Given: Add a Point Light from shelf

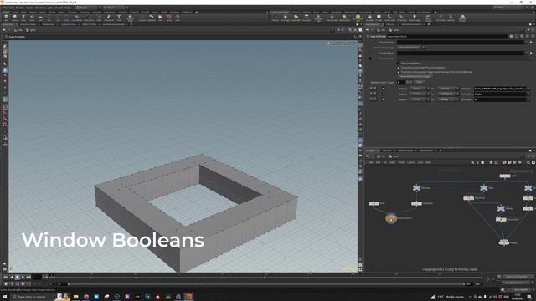Looking at the screenshot, I should point(285,18).
